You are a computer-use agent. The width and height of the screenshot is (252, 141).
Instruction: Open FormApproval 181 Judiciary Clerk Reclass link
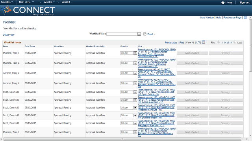[x=157, y=132]
